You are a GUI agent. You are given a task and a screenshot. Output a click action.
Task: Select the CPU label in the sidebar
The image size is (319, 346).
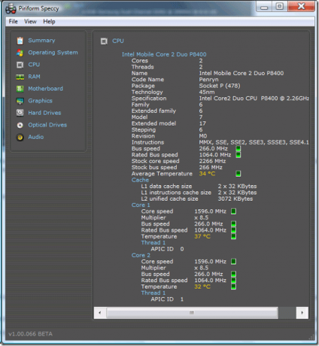pos(34,65)
